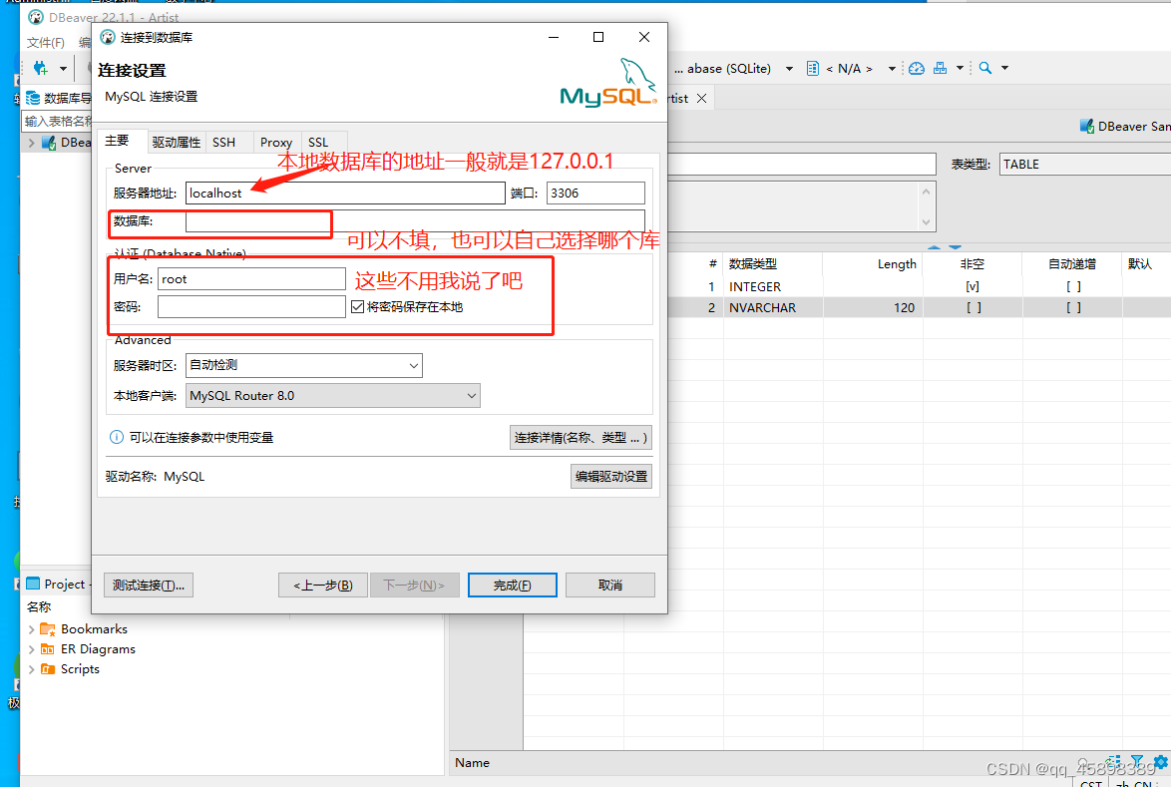Click the Project panel icon

33,584
